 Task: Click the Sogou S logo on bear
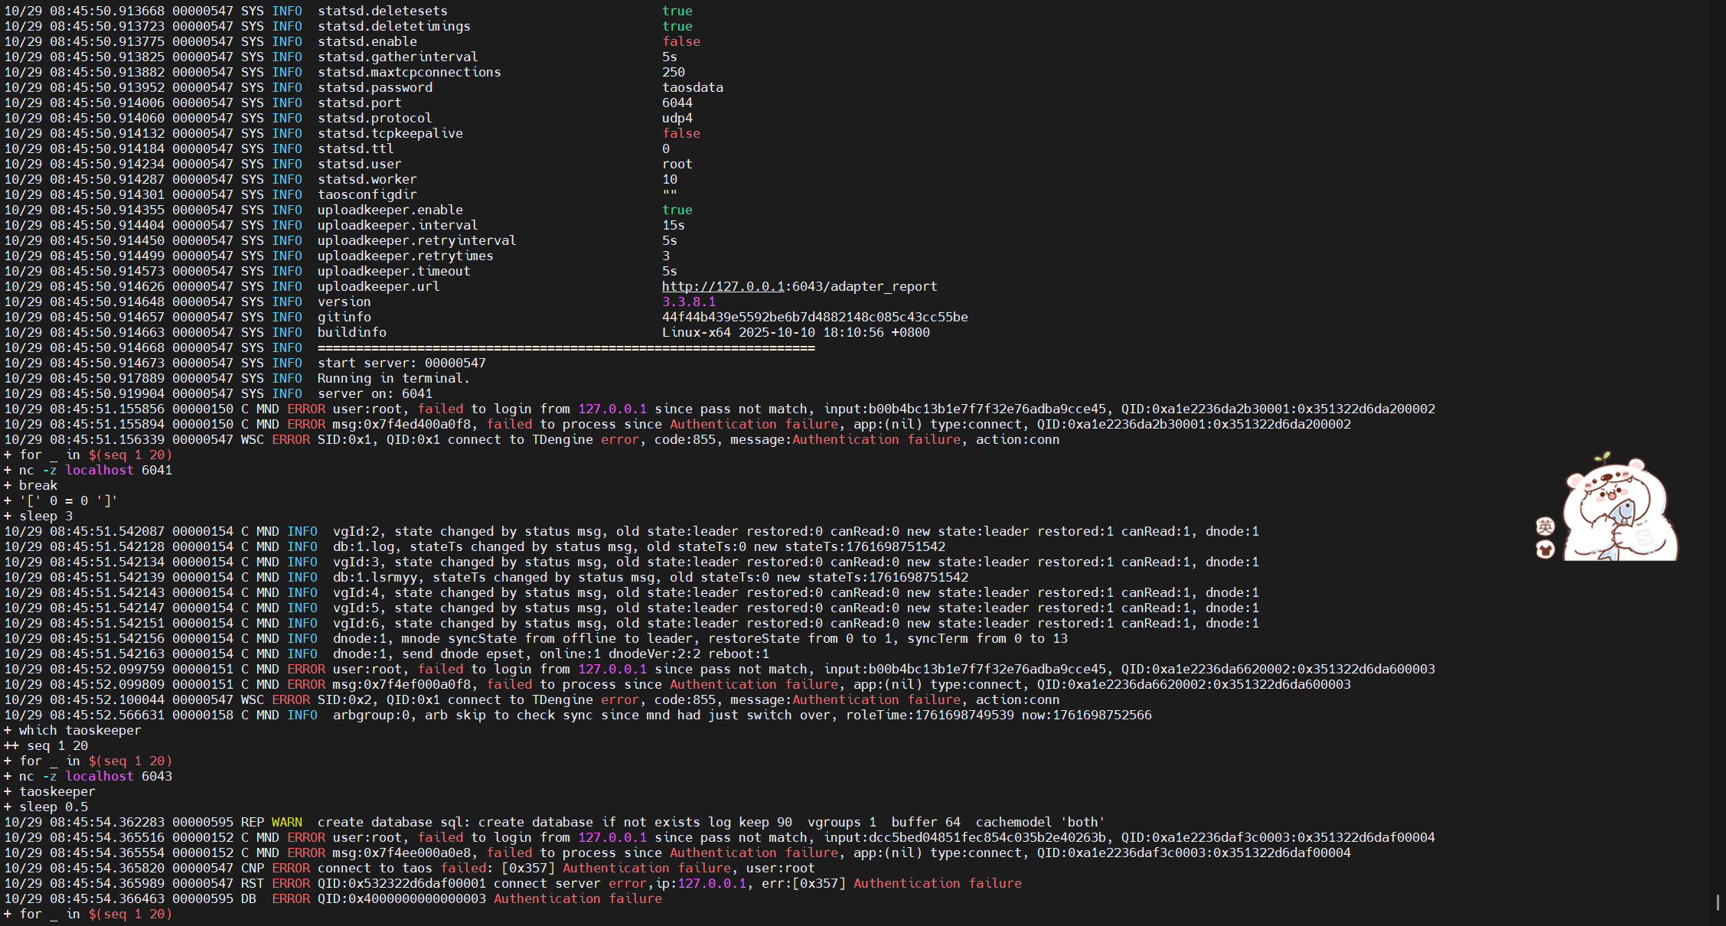click(1644, 536)
